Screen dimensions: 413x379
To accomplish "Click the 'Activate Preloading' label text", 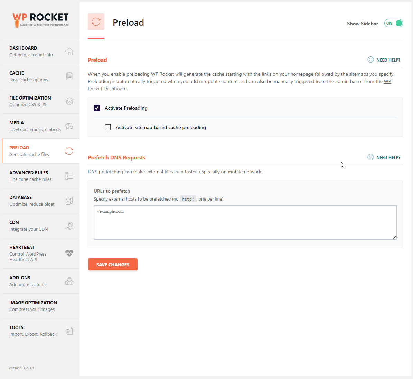I will coord(126,108).
